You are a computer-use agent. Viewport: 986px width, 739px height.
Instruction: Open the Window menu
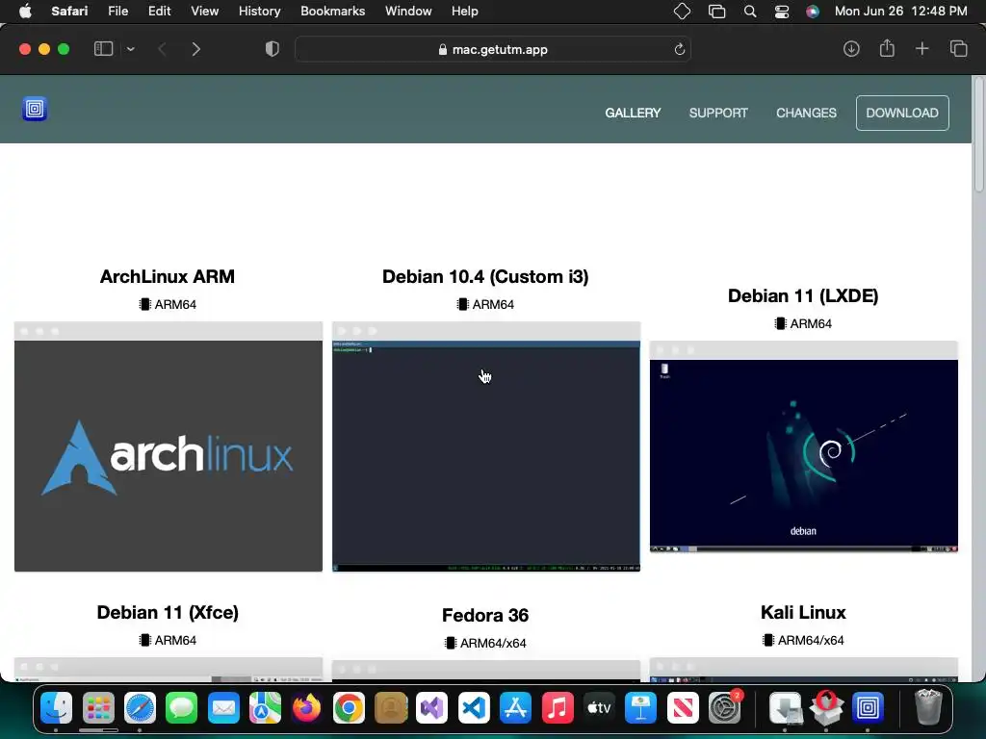(x=408, y=12)
